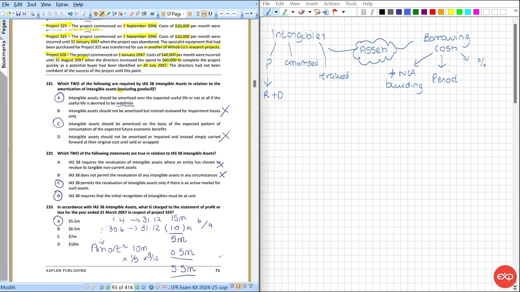Pick the black ink color swatch
The height and width of the screenshot is (292, 520).
pos(382,12)
